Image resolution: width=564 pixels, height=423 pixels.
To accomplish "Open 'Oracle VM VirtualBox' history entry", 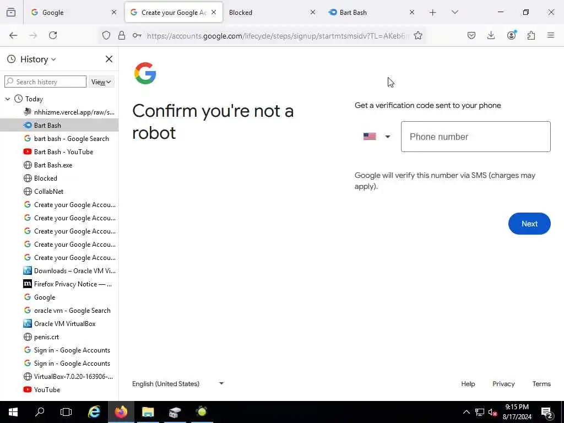I will point(59,324).
